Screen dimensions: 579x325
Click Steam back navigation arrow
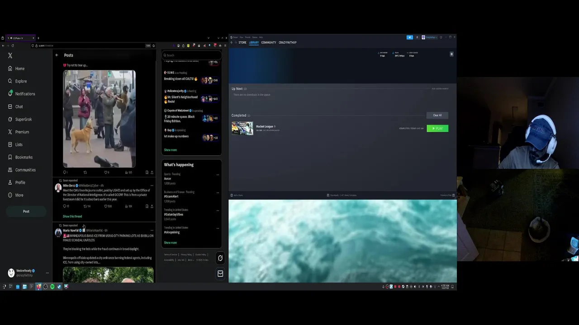tap(231, 42)
